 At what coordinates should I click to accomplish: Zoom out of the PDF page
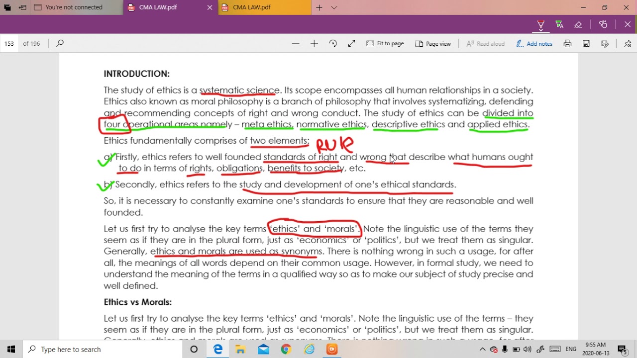296,43
